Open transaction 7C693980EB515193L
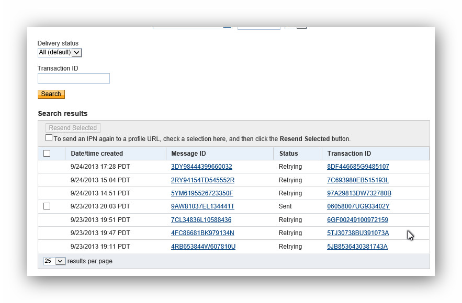 358,180
